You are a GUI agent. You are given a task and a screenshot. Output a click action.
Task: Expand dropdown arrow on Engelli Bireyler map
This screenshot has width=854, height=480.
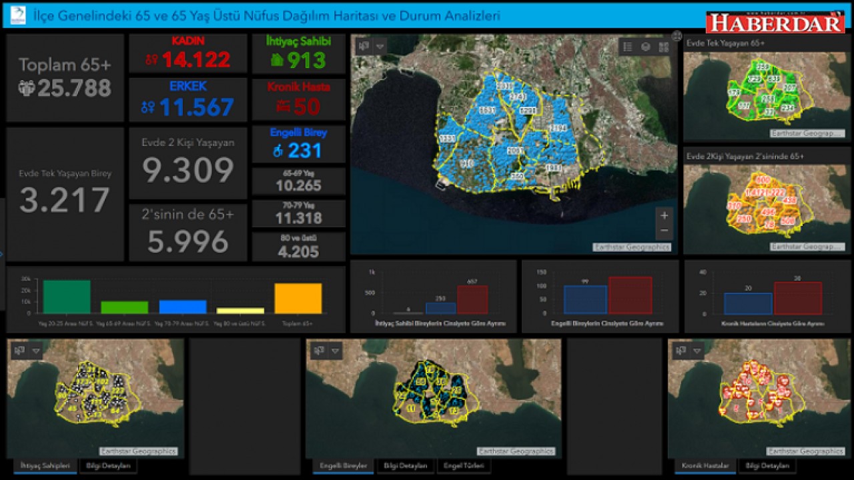(335, 350)
